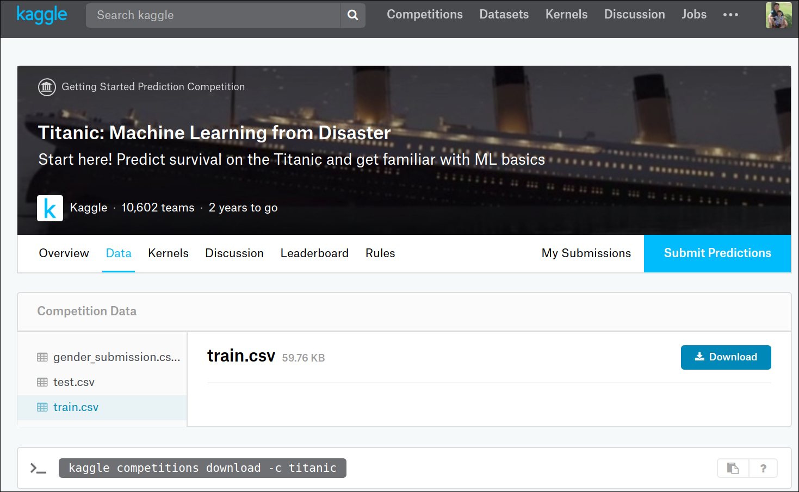This screenshot has height=492, width=799.
Task: Open the Leaderboard tab
Action: click(314, 253)
